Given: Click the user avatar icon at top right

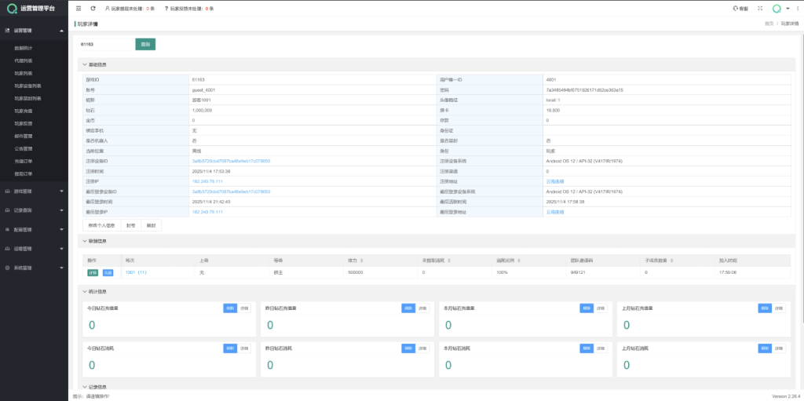Looking at the screenshot, I should click(777, 9).
